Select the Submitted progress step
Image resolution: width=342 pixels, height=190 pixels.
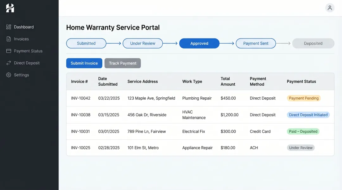click(x=86, y=43)
